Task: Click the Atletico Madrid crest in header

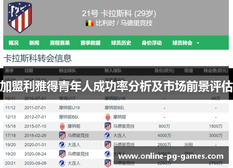Action: pyautogui.click(x=20, y=17)
